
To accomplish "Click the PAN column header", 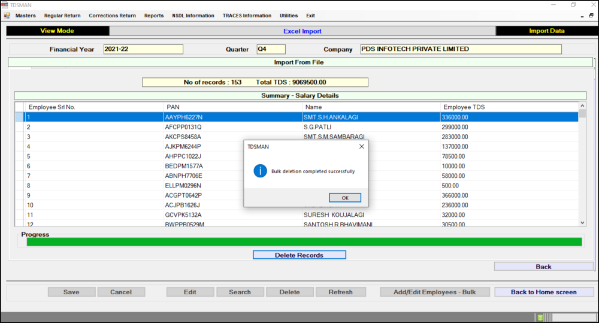I will 232,107.
